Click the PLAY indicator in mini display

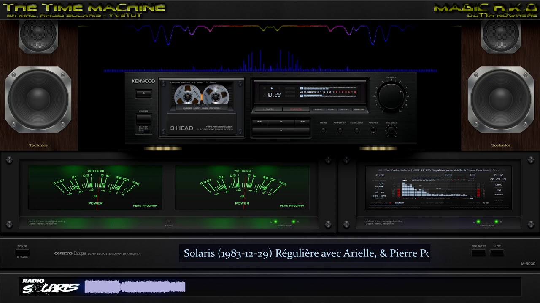point(448,175)
